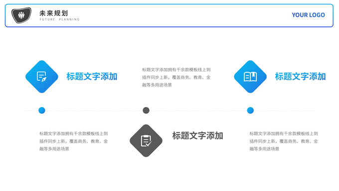The width and height of the screenshot is (339, 191).
Task: Select the blue note-and-pen diamond icon
Action: [x=42, y=77]
